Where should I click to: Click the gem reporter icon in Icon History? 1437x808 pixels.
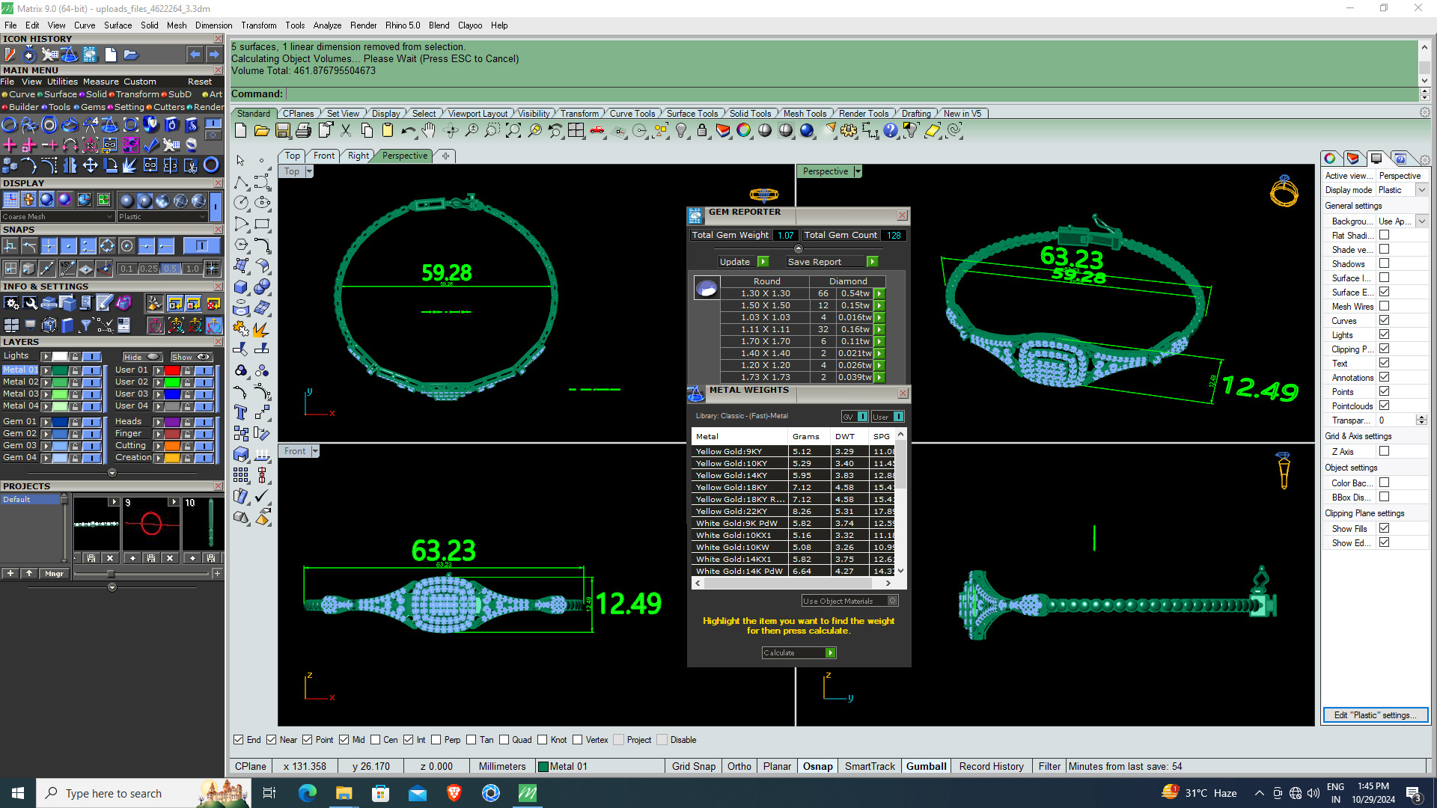point(90,55)
